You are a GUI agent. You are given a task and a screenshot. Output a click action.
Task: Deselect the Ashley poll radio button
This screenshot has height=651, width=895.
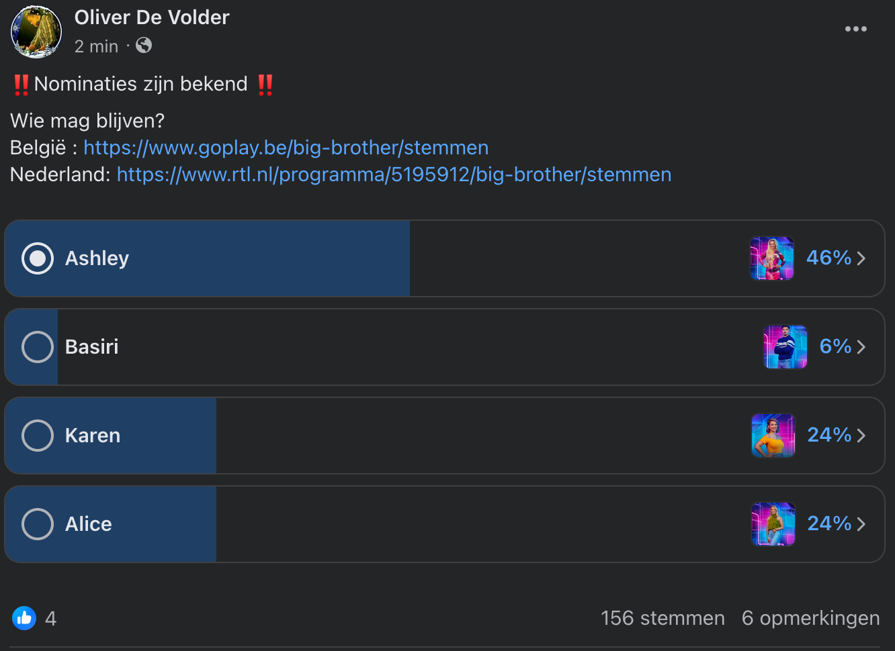[x=38, y=258]
